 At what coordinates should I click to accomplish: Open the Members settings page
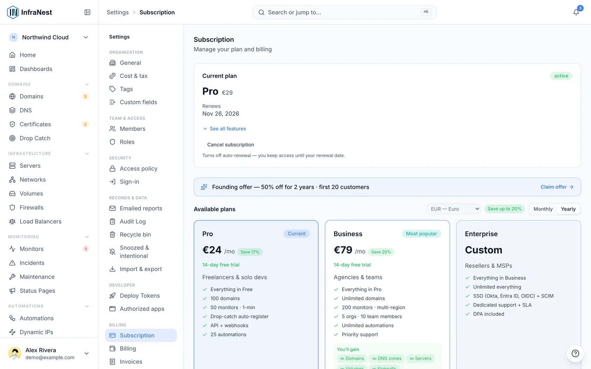(x=141, y=129)
